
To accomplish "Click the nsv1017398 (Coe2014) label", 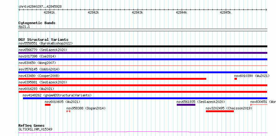I will [x=37, y=56].
